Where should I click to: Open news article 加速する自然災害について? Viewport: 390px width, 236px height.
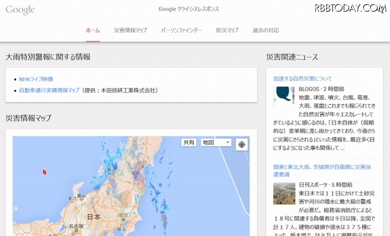[x=302, y=78]
